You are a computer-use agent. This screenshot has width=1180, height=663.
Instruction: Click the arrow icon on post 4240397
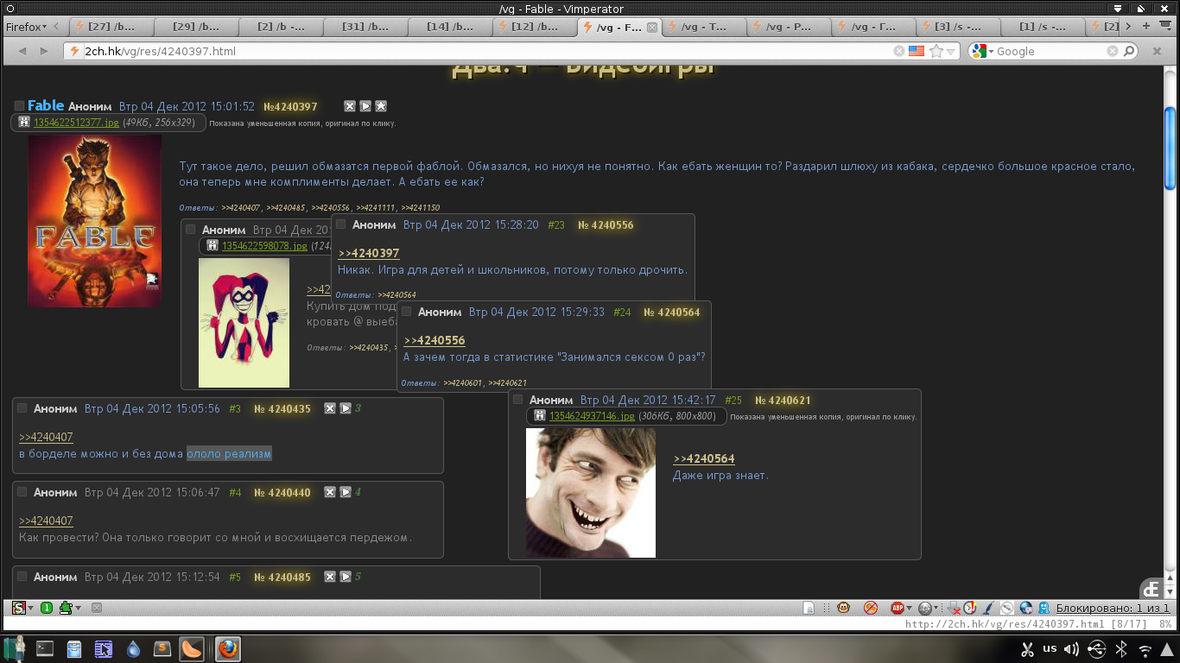[x=365, y=106]
